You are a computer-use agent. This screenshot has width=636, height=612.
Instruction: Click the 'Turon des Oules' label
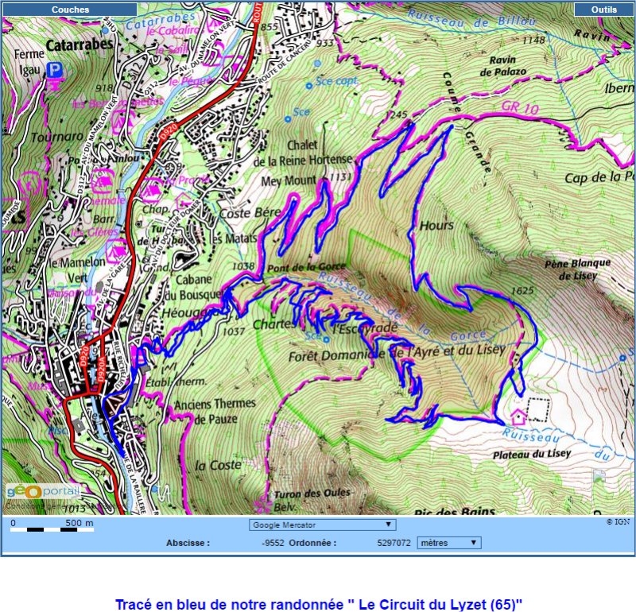(312, 494)
